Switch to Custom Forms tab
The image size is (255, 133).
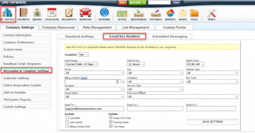coord(174,27)
